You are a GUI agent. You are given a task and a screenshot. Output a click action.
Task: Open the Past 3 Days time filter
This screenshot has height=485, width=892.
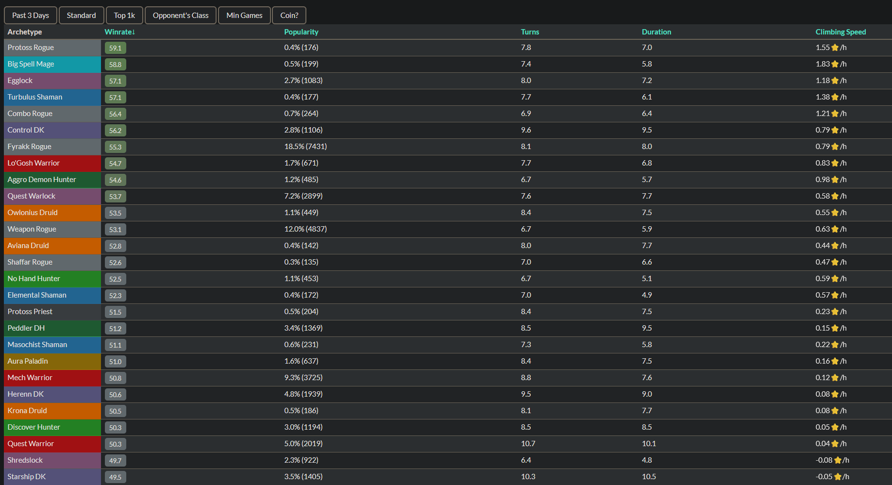tap(31, 16)
